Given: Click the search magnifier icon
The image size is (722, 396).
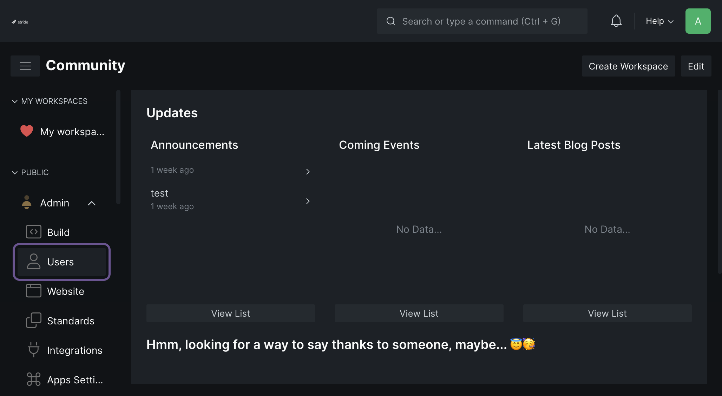Looking at the screenshot, I should point(391,21).
